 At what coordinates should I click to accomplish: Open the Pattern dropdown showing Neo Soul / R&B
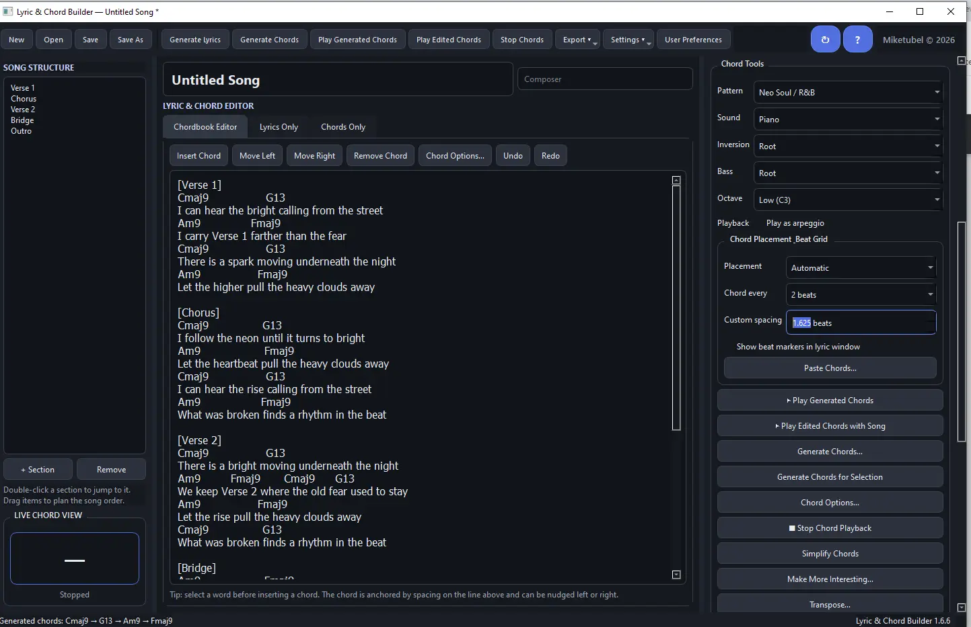[848, 93]
